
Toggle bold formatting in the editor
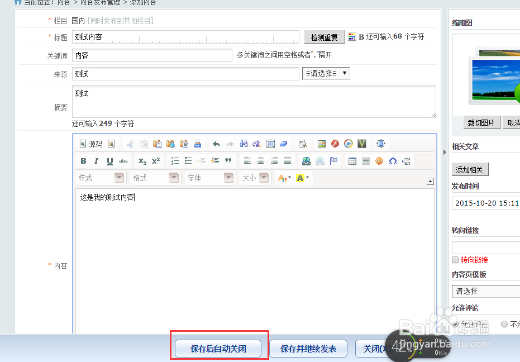[83, 161]
